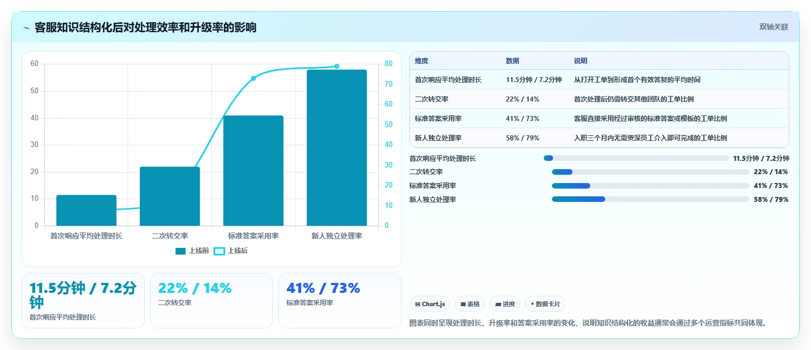This screenshot has width=811, height=350.
Task: Click the progress value 58% / 79%
Action: click(x=771, y=200)
